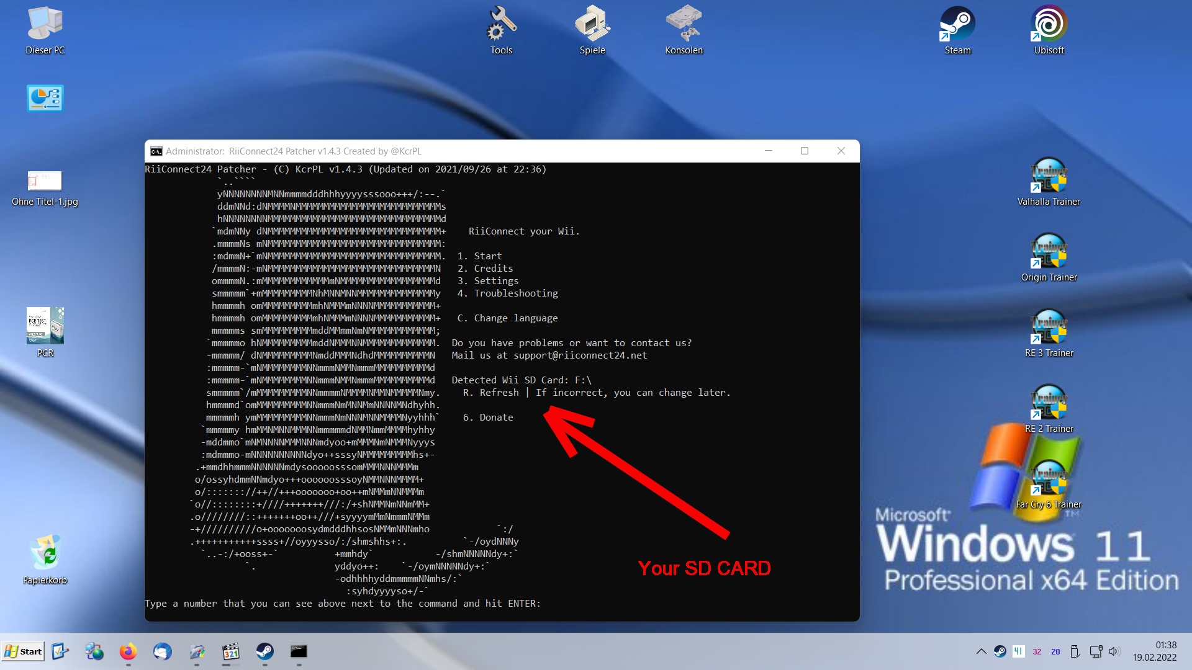Click the 'Detected Wii SD Card: F:\' line
Screen dimensions: 1192x670
(521, 380)
